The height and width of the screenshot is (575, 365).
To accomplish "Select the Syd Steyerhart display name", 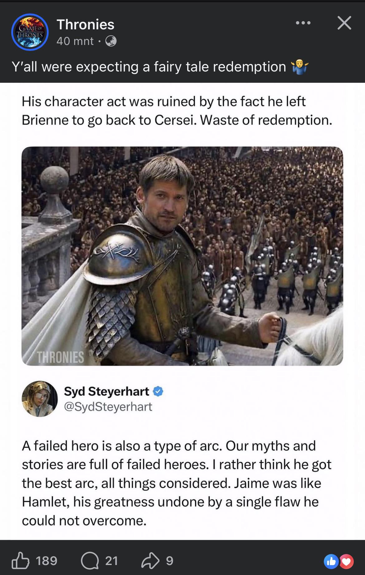I will (107, 391).
